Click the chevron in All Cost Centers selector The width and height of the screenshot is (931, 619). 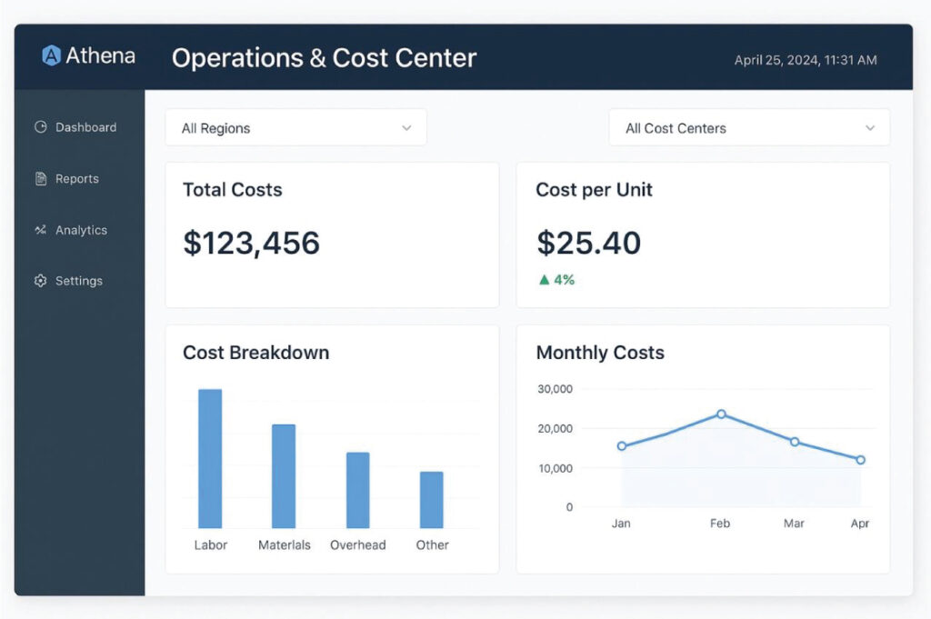tap(870, 128)
